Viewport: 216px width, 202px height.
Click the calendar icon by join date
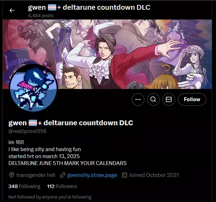click(x=124, y=175)
